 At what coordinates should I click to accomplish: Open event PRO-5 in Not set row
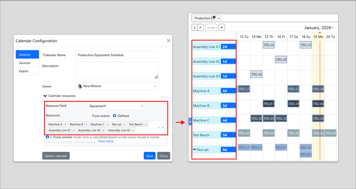click(x=244, y=147)
